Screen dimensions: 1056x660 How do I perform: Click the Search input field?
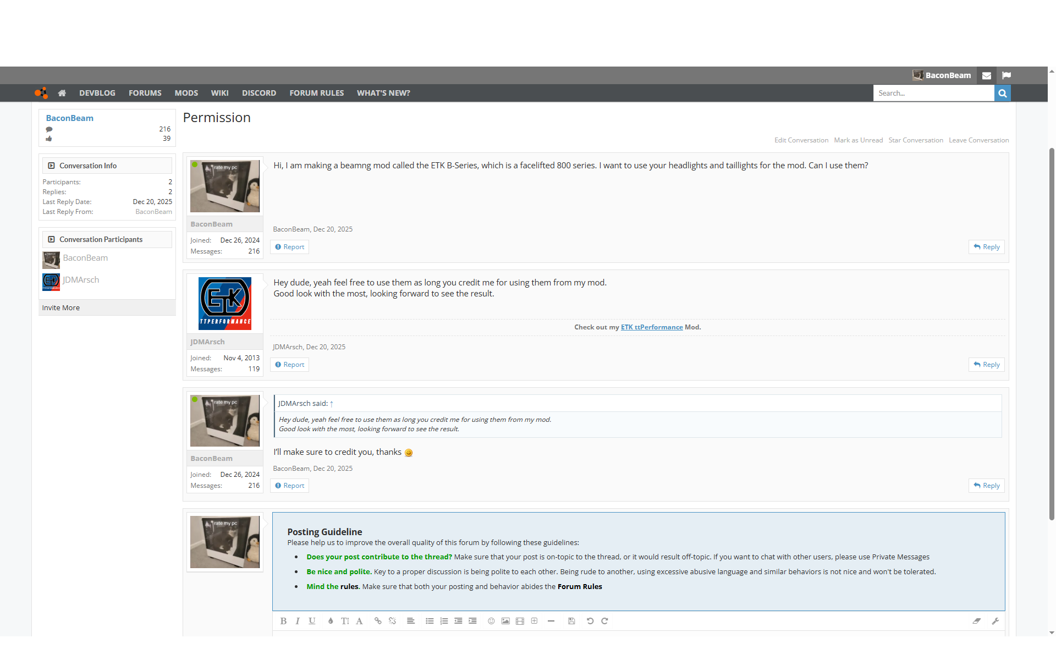[933, 93]
